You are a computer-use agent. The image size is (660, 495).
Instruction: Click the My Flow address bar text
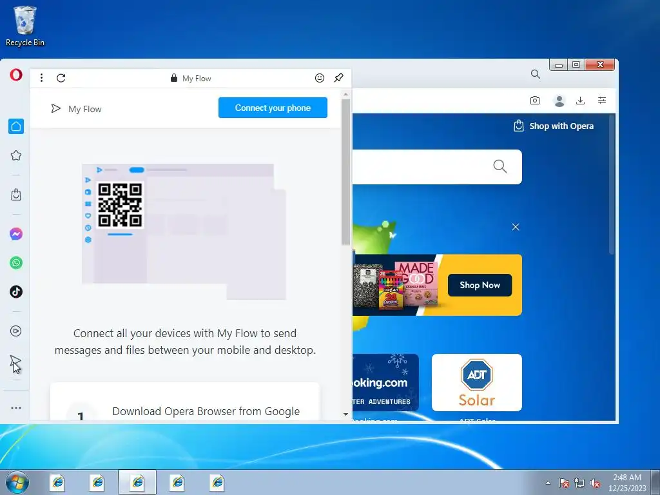(x=197, y=79)
